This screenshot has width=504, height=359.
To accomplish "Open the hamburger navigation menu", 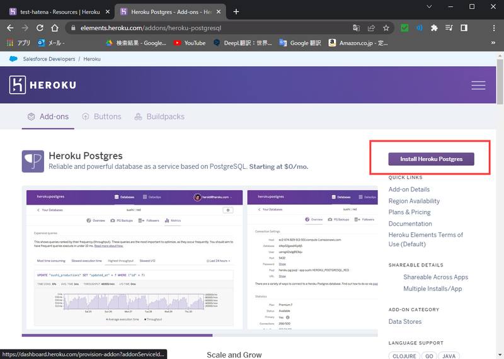I will coord(478,85).
